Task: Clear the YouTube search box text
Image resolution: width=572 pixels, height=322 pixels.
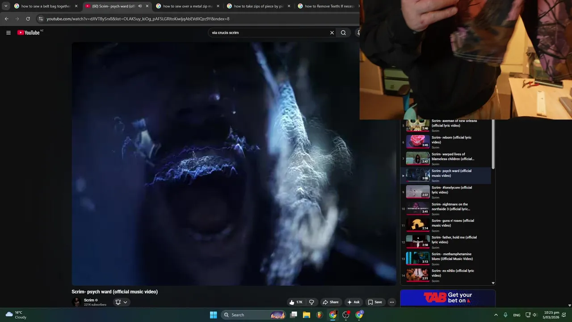Action: 332,33
